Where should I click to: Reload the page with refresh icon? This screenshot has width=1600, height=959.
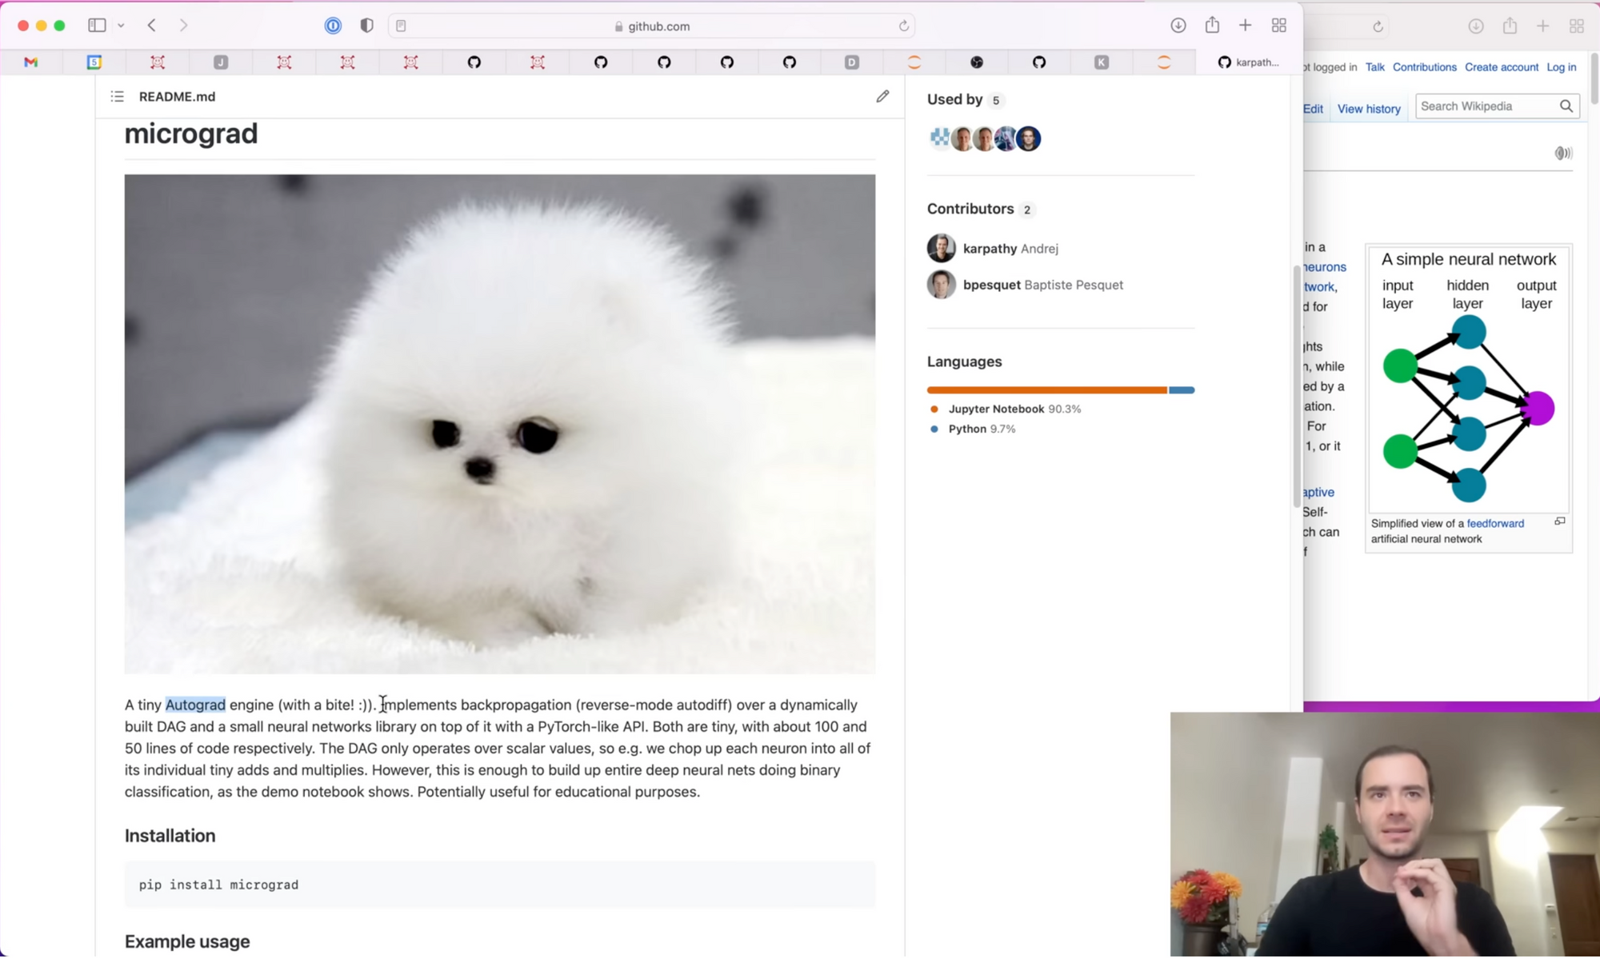point(903,26)
